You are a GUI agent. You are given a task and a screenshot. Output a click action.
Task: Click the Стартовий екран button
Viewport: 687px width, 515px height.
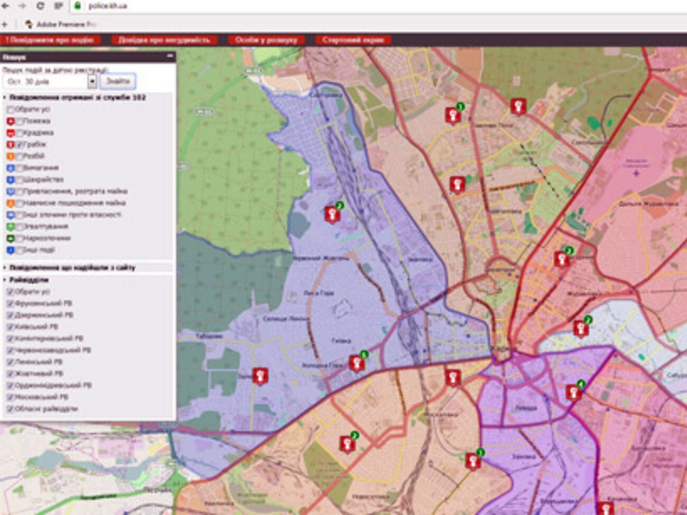point(352,40)
